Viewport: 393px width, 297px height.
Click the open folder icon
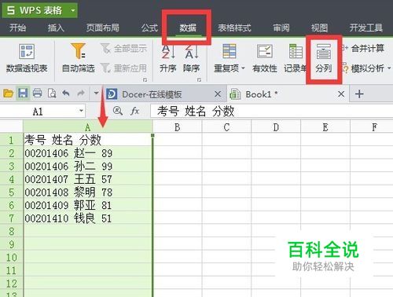[8, 93]
